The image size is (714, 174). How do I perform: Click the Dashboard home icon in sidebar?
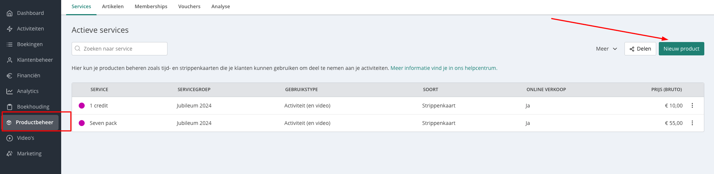[x=10, y=13]
